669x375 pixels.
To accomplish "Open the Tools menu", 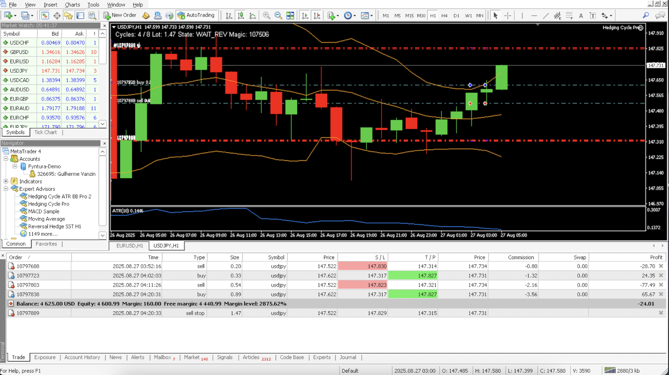I will click(93, 5).
